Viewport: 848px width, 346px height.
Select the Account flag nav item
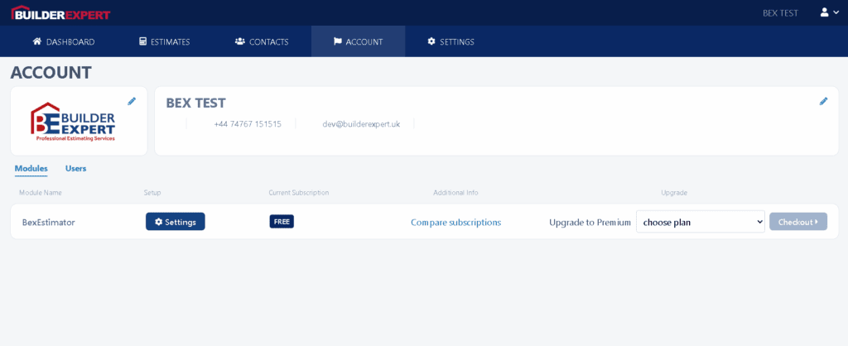358,41
